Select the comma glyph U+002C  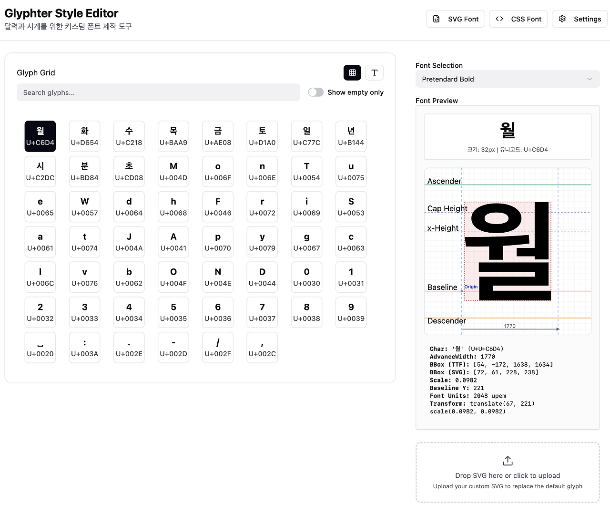point(262,347)
